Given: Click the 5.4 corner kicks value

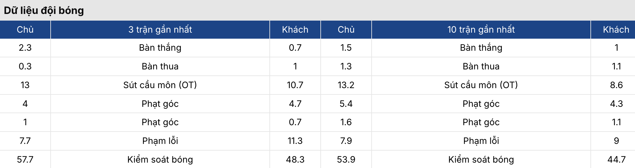Looking at the screenshot, I should pyautogui.click(x=346, y=104).
